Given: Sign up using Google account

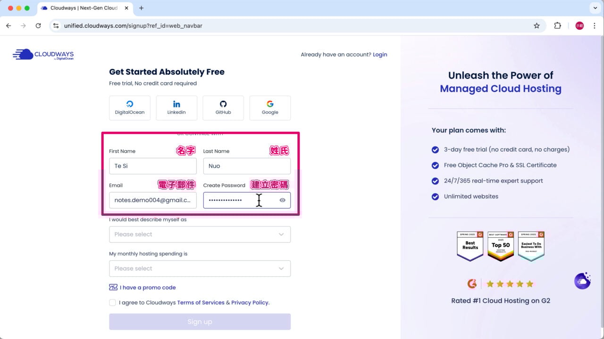Looking at the screenshot, I should pos(270,108).
